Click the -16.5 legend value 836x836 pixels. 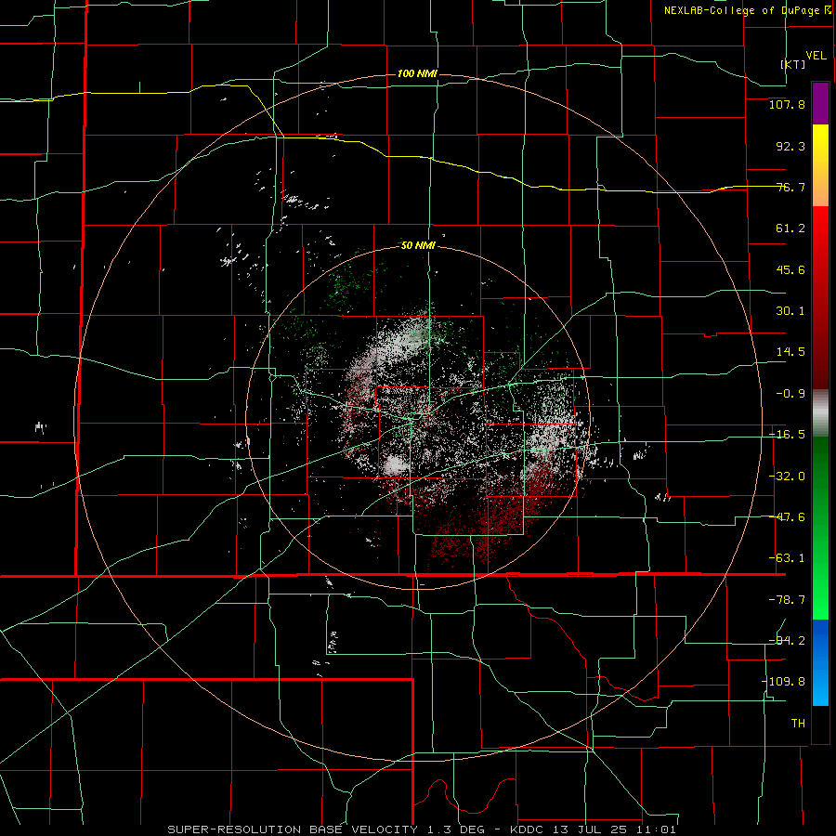click(787, 435)
